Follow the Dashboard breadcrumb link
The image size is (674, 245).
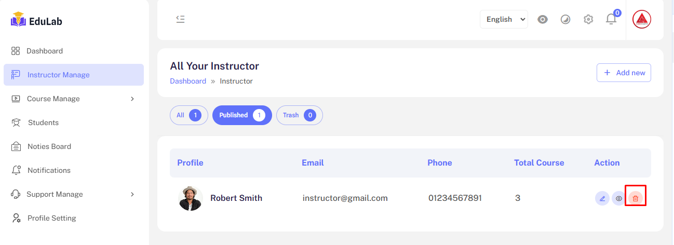pyautogui.click(x=188, y=81)
